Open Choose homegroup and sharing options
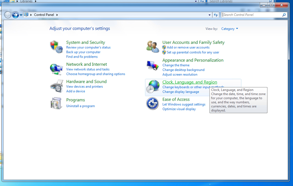 (x=96, y=74)
